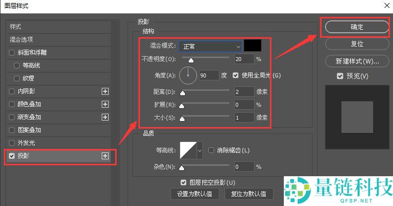Click the 距离 distance value field

click(x=243, y=92)
